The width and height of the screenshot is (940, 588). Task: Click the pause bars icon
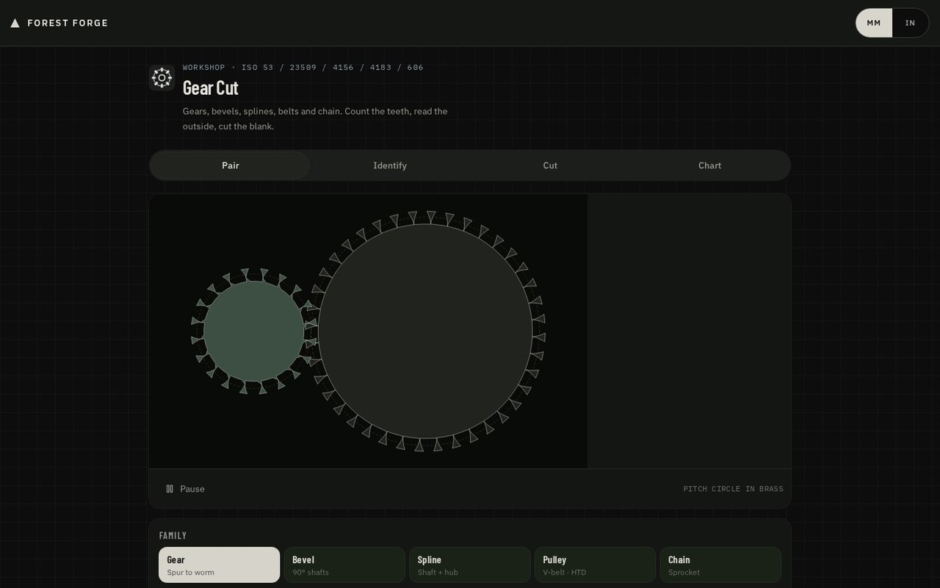170,489
